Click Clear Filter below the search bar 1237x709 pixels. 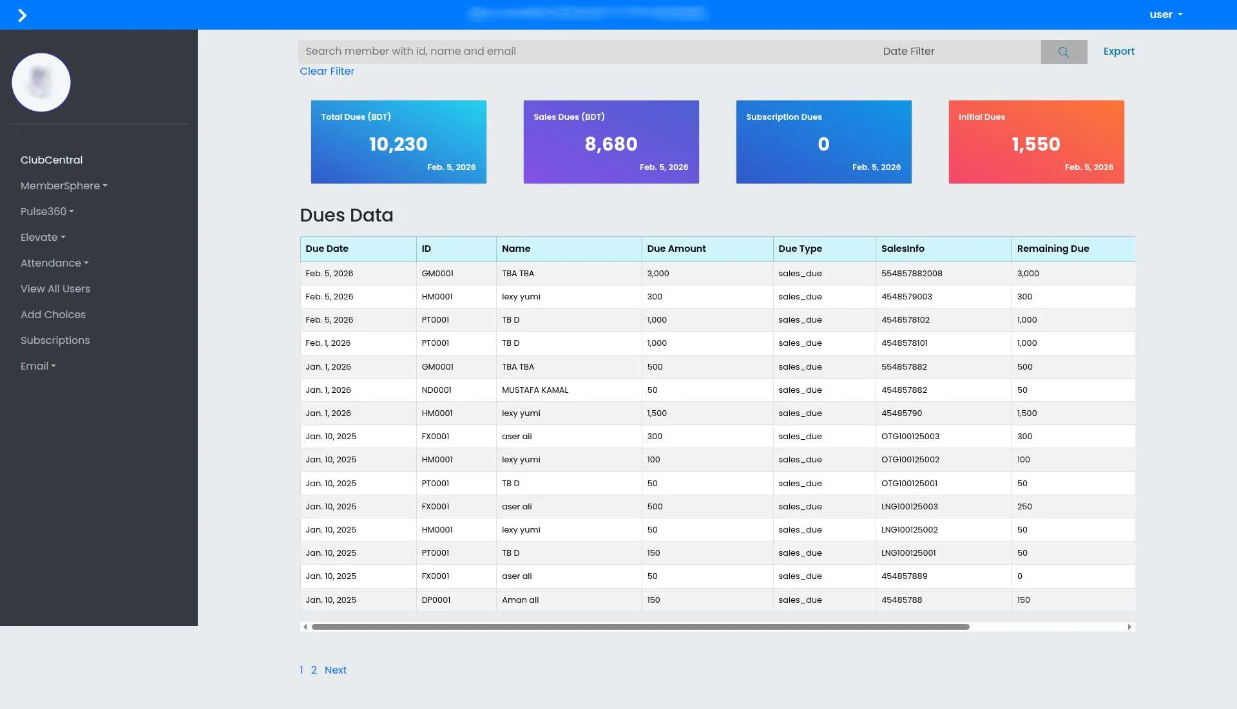(327, 71)
